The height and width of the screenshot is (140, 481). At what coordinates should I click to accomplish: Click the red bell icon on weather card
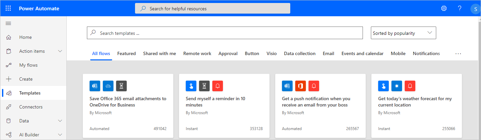click(410, 86)
